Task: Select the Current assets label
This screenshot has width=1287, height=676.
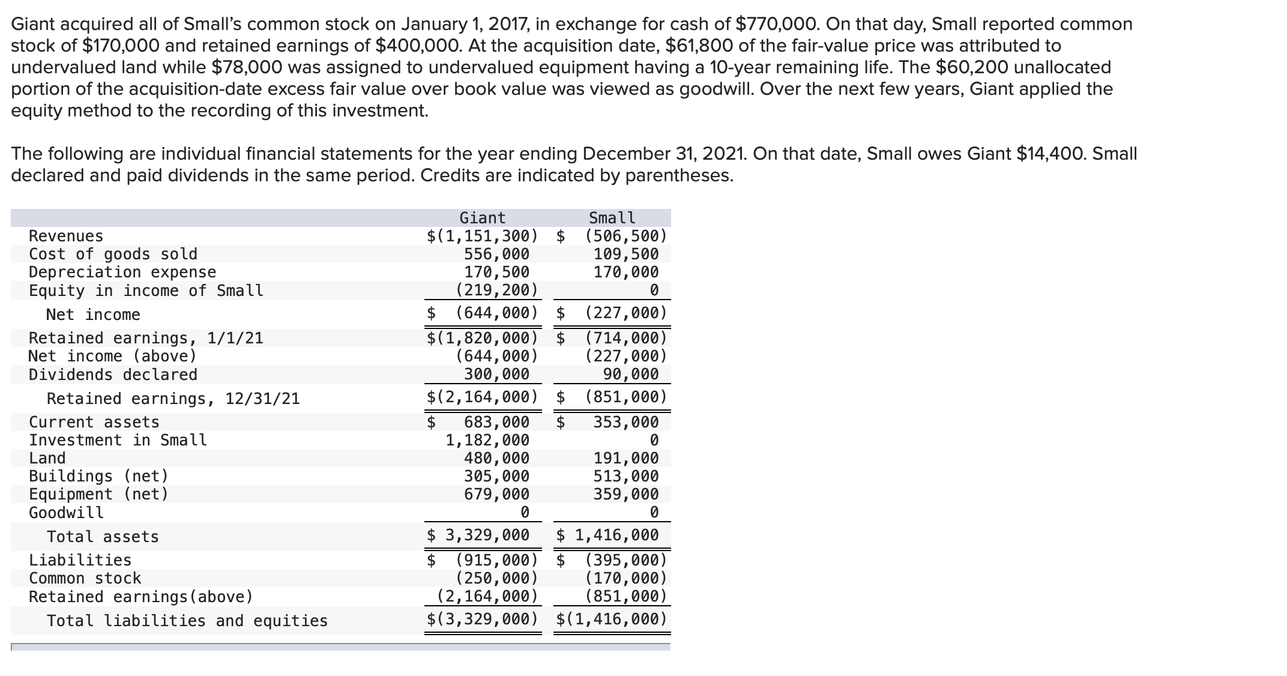Action: [94, 422]
